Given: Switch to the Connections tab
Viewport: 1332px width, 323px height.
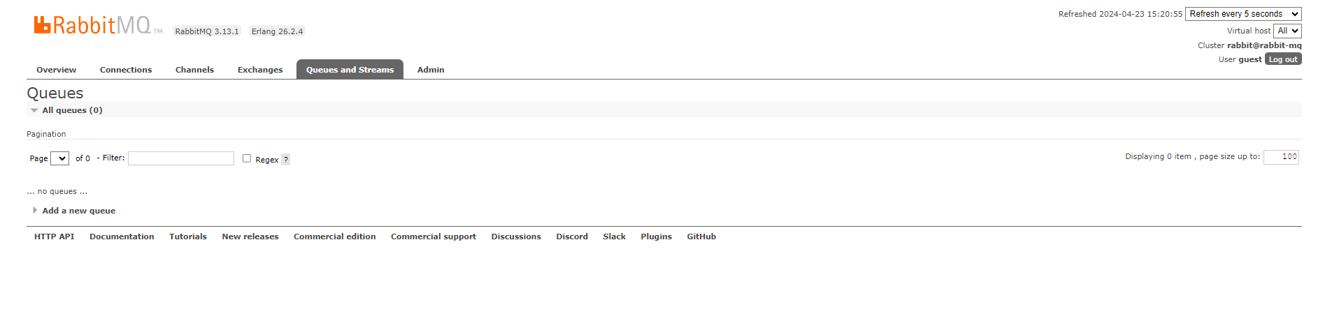Looking at the screenshot, I should [x=126, y=70].
